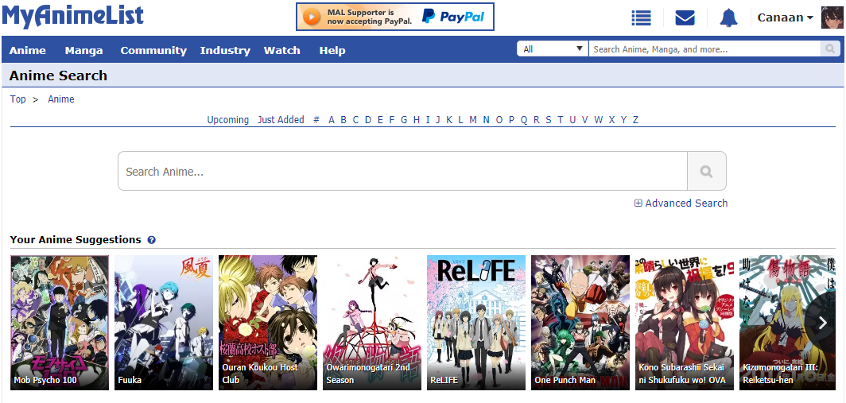Click the MAL Supporter PayPal banner
The height and width of the screenshot is (403, 846).
click(x=395, y=17)
